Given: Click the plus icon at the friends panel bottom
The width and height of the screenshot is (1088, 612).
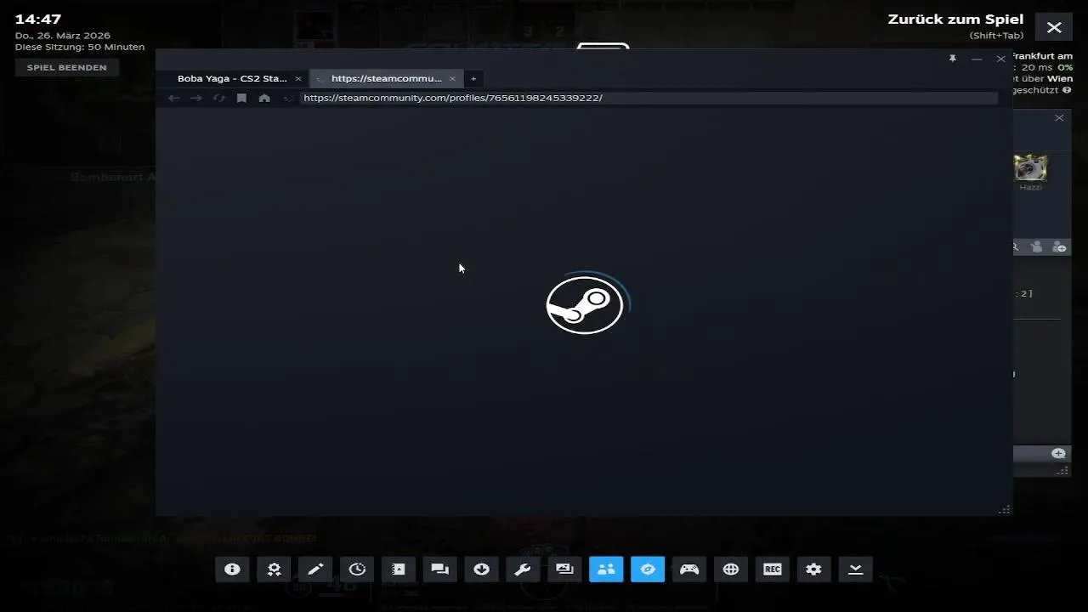Looking at the screenshot, I should point(1058,454).
